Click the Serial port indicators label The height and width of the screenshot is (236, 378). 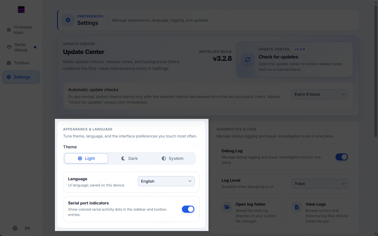(x=89, y=203)
